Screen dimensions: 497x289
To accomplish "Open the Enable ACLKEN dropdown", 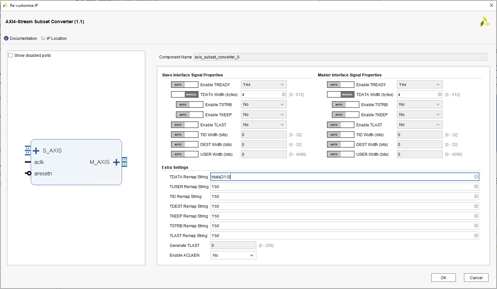I will tap(233, 255).
